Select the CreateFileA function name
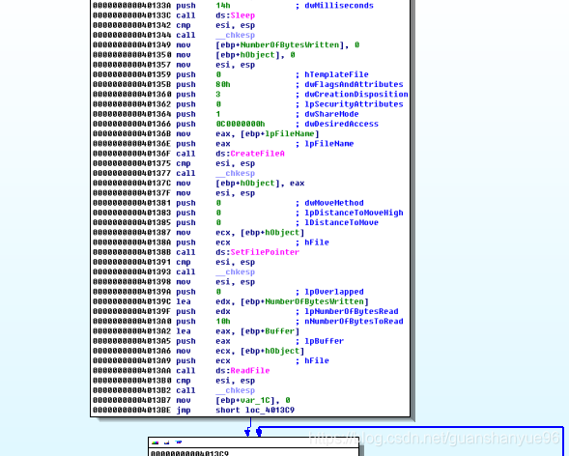Viewport: 569px width, 456px height. (257, 154)
